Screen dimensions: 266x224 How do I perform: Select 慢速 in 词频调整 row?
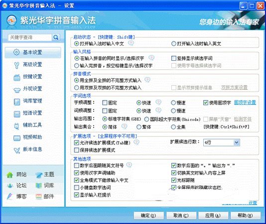[x=173, y=111]
